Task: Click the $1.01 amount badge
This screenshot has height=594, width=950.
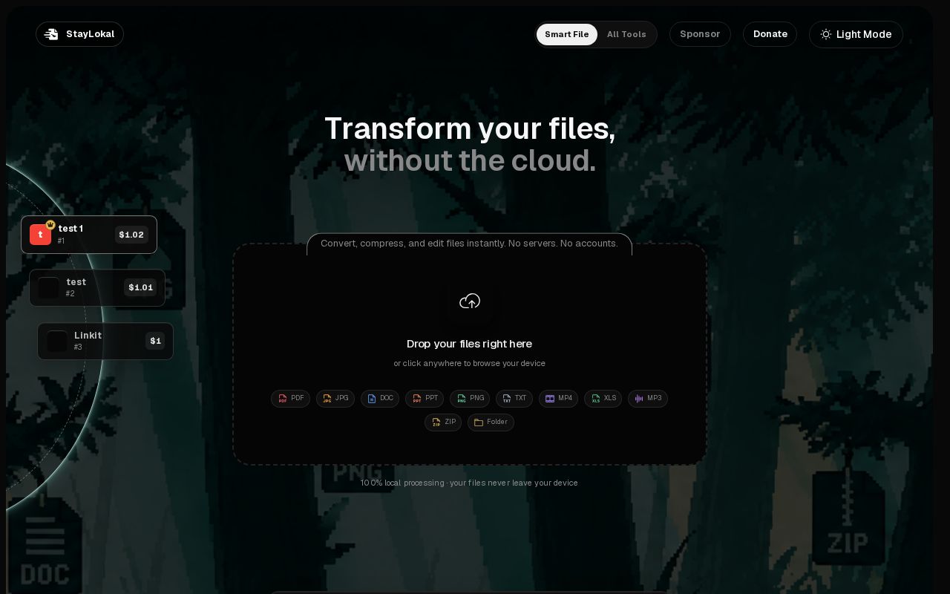Action: click(140, 287)
